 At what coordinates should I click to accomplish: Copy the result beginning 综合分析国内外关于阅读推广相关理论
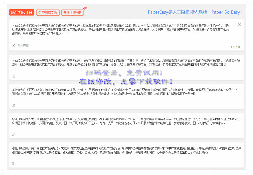14,164
